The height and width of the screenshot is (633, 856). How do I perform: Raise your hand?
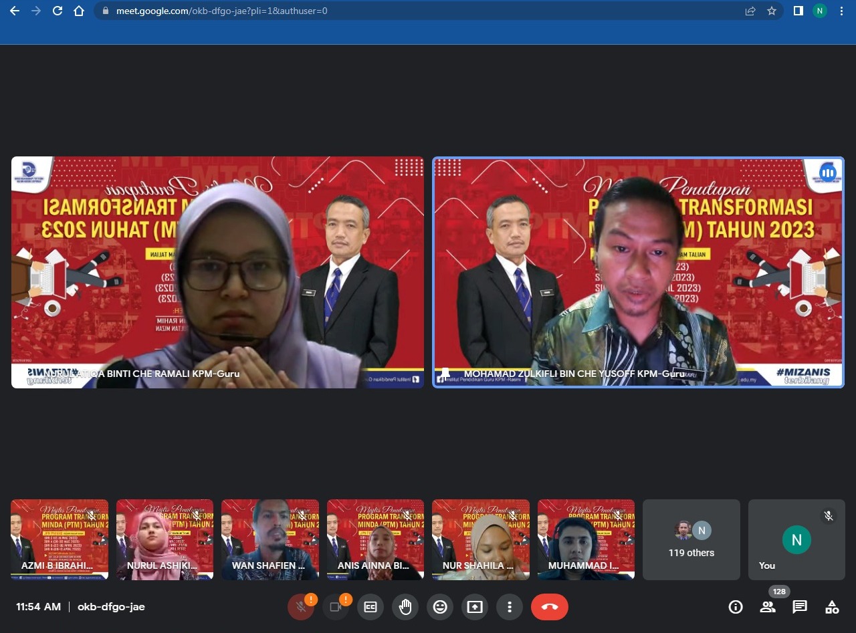pyautogui.click(x=405, y=607)
